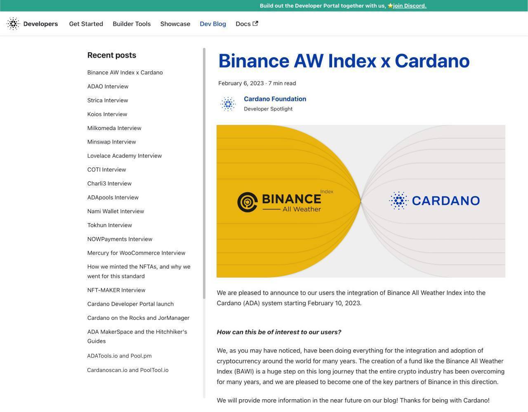Screen dimensions: 528x412
Task: Open the Nami Wallet Interview post
Action: click(x=115, y=211)
